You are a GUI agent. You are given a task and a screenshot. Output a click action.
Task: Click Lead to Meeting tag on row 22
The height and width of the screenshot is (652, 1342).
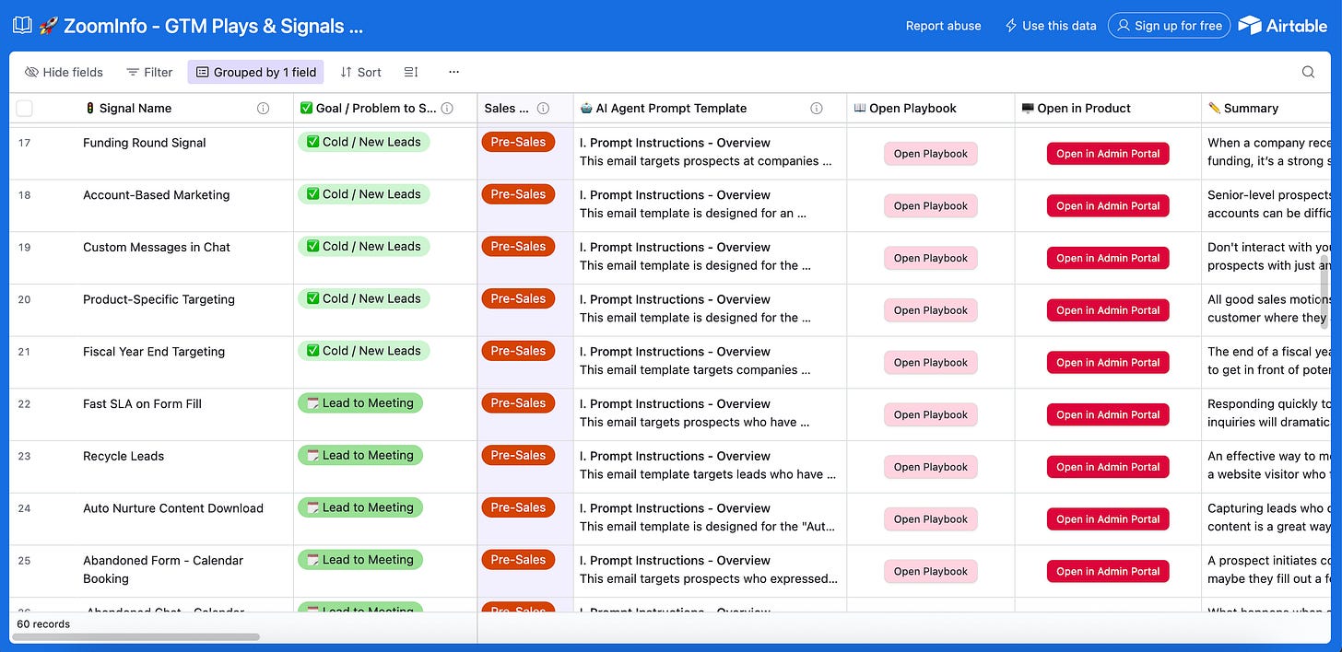pyautogui.click(x=360, y=403)
